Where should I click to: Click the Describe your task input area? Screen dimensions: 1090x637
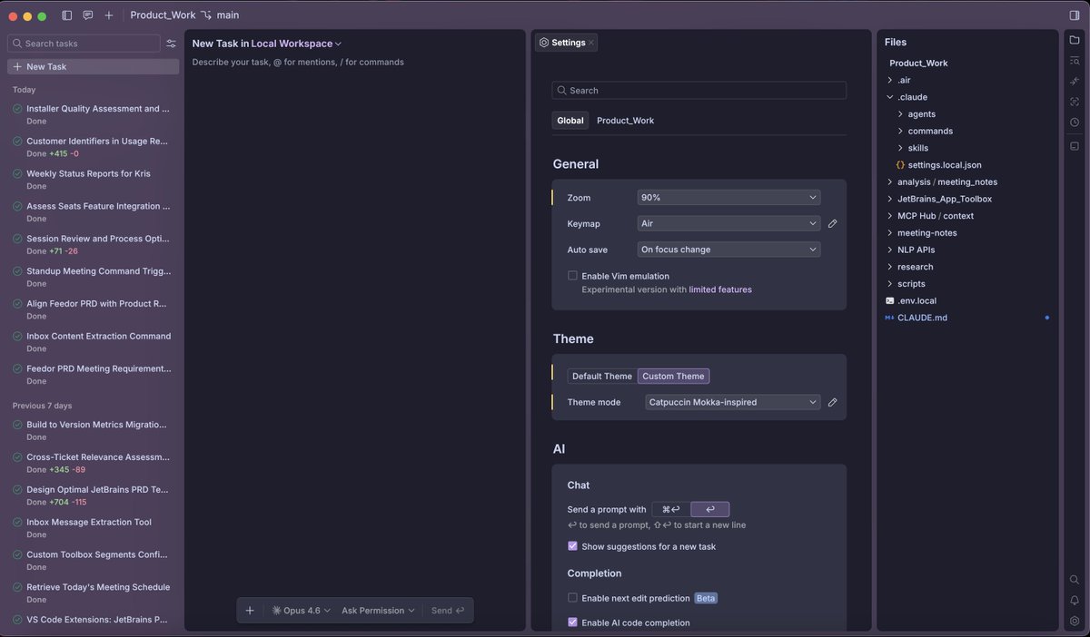pos(298,63)
